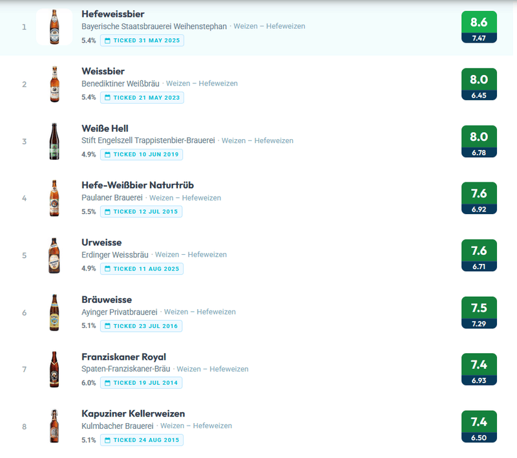517x458 pixels.
Task: Open Spaten-Franziskaner-Bräu brewery link
Action: point(126,369)
